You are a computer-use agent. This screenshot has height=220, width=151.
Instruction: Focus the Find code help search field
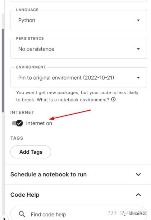click(78, 213)
